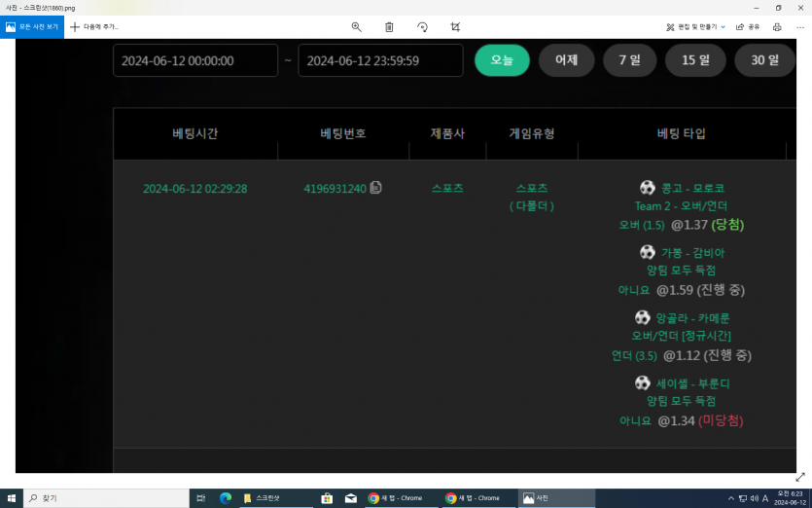Image resolution: width=812 pixels, height=508 pixels.
Task: Launch Microsoft Edge from the taskbar
Action: (226, 498)
